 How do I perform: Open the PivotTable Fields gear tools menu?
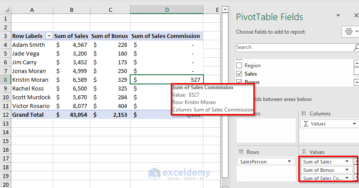click(349, 32)
